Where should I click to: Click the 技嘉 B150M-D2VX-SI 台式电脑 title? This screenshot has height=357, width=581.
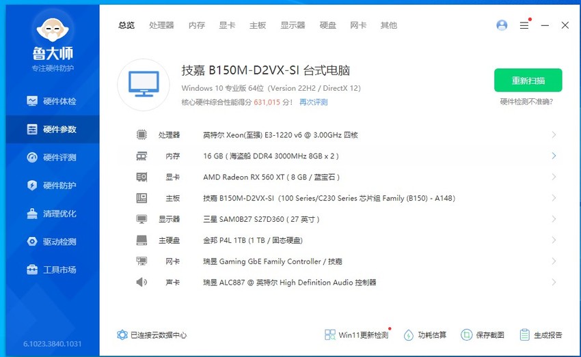tap(266, 70)
